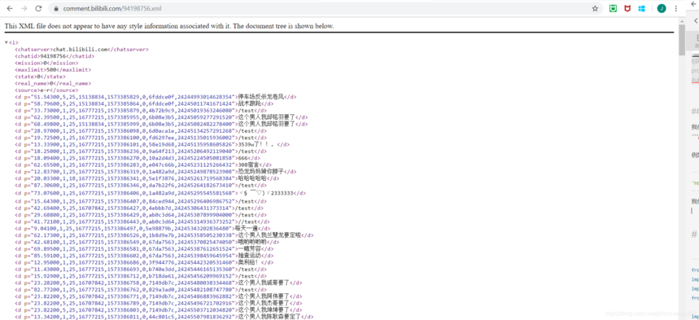Click the /test row with p="42.69400"
This screenshot has width=699, height=320.
click(x=140, y=208)
